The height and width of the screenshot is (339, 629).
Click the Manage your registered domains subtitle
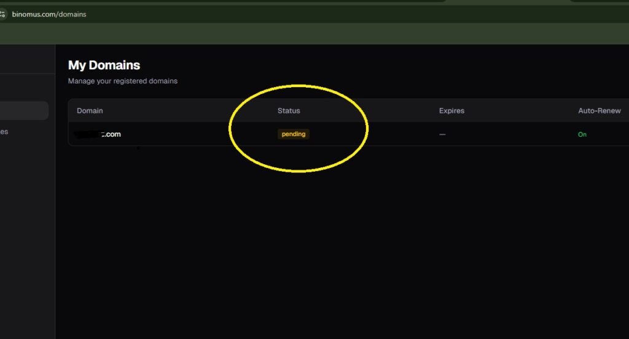(x=123, y=81)
